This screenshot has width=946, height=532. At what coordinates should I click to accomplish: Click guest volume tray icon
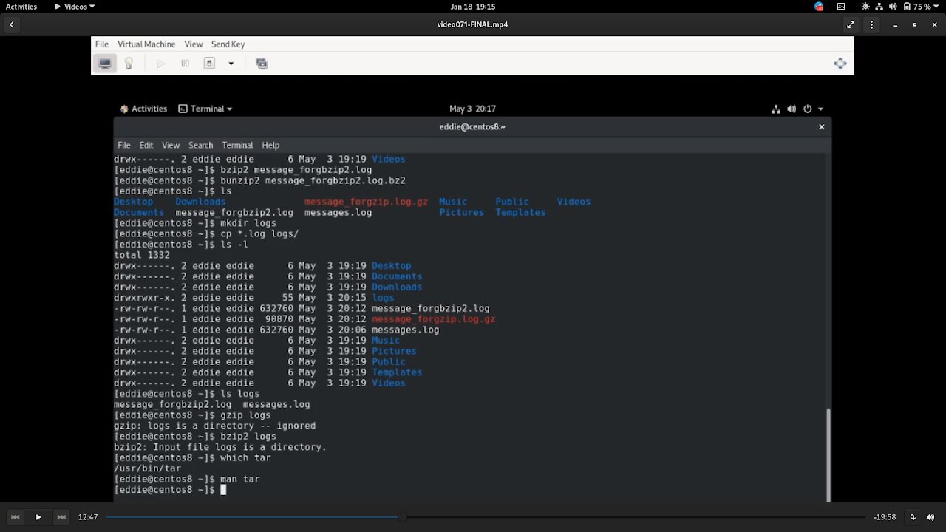tap(792, 109)
